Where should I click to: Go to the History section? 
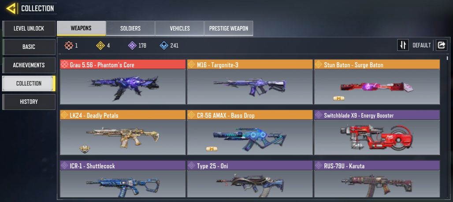point(29,101)
